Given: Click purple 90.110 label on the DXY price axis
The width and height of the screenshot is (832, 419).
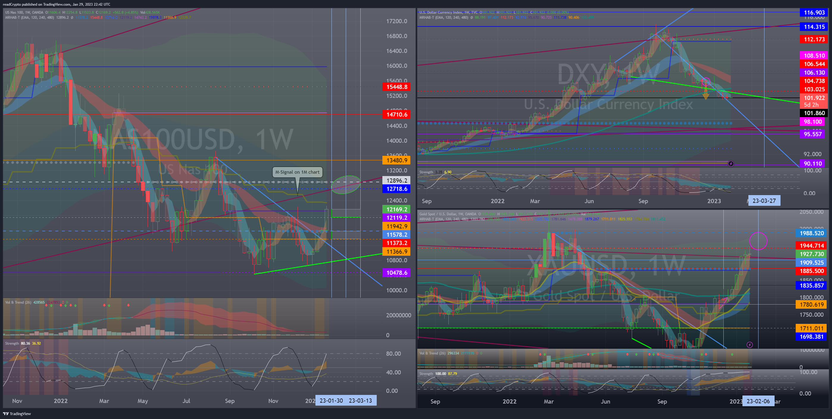Looking at the screenshot, I should (812, 164).
